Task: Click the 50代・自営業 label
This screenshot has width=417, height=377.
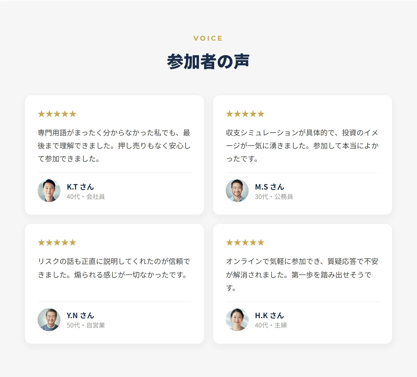Action: 86,325
